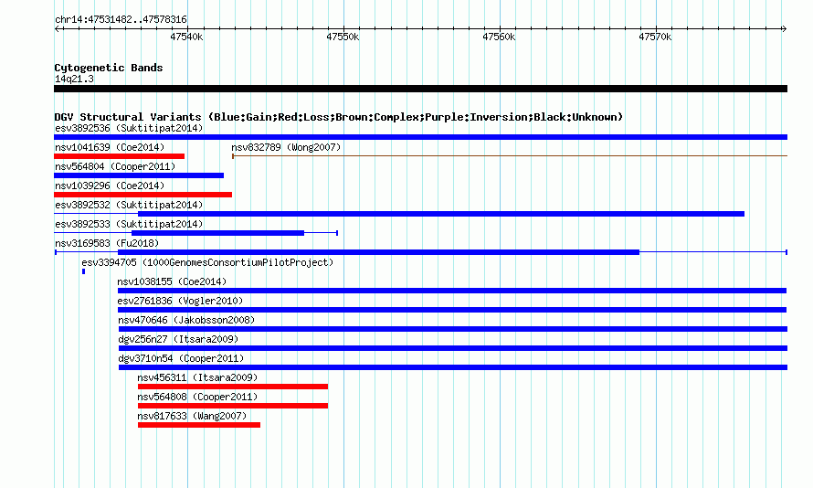Click the left arrow of the ruler
This screenshot has height=488, width=813.
coord(57,29)
